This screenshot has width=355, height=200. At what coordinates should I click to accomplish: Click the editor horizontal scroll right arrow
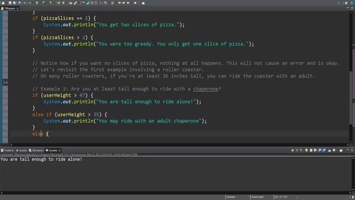[x=348, y=144]
